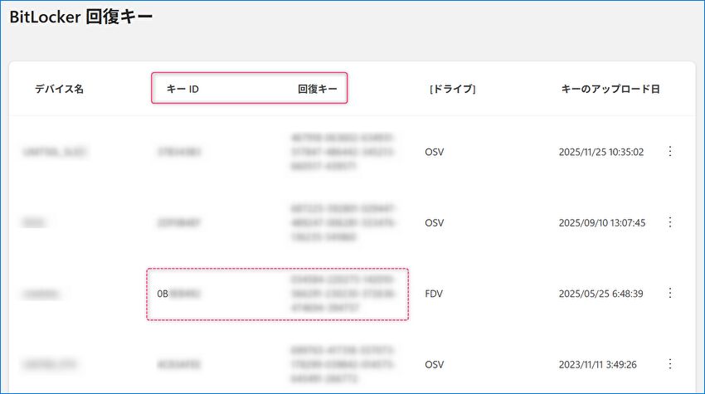The height and width of the screenshot is (394, 705).
Task: Click the BitLocker 回復キー page heading
Action: click(x=81, y=17)
